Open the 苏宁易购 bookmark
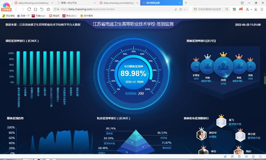Viewport: 266px width, 160px height. tap(87, 16)
